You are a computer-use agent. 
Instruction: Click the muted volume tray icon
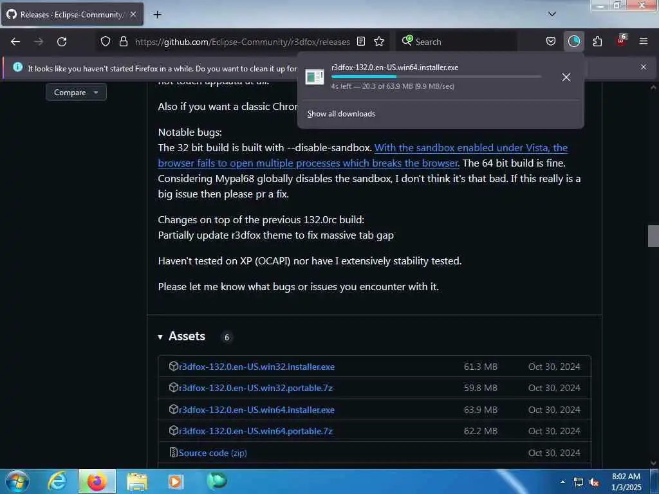coord(594,482)
